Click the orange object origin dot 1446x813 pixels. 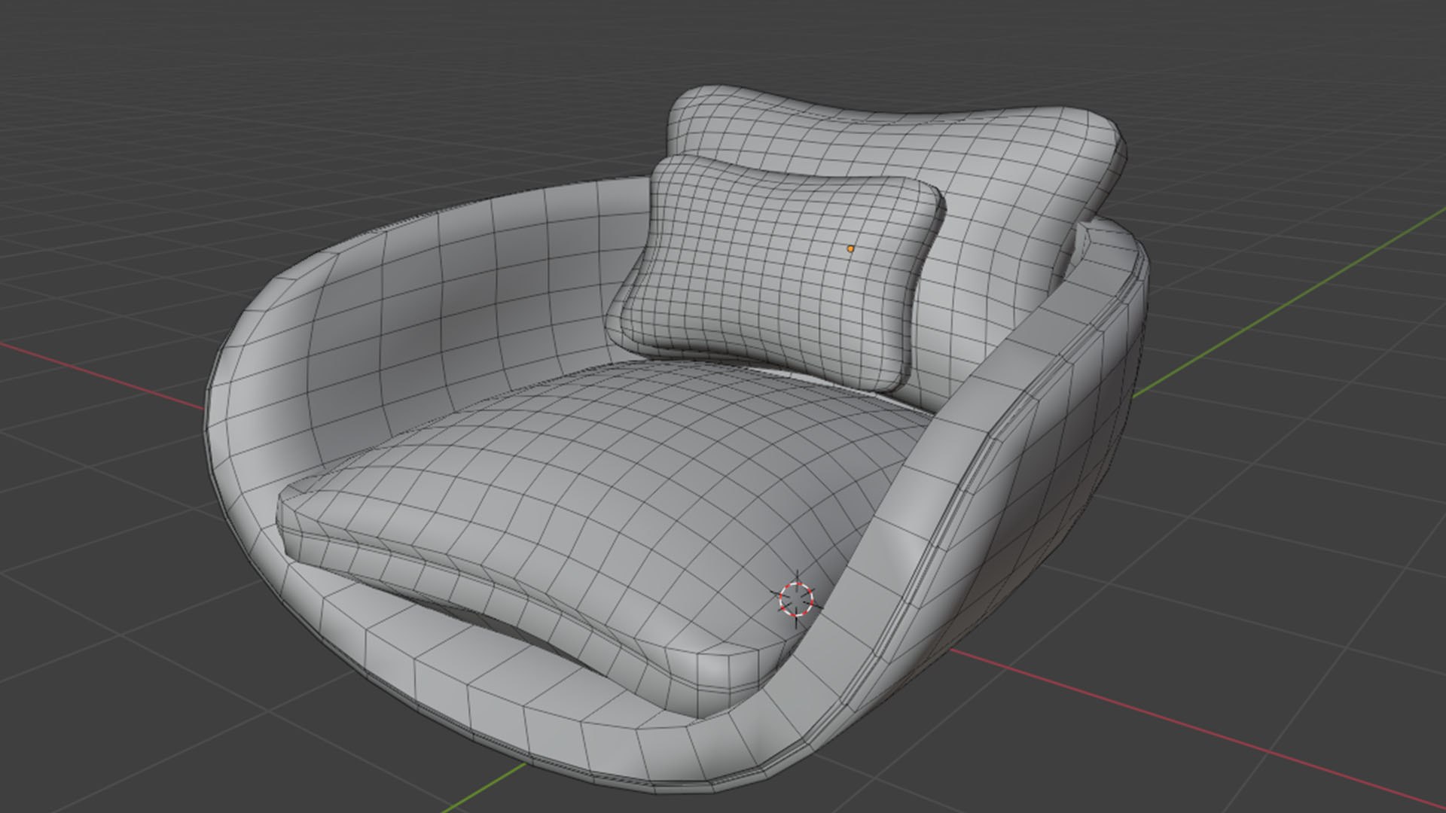pyautogui.click(x=850, y=248)
